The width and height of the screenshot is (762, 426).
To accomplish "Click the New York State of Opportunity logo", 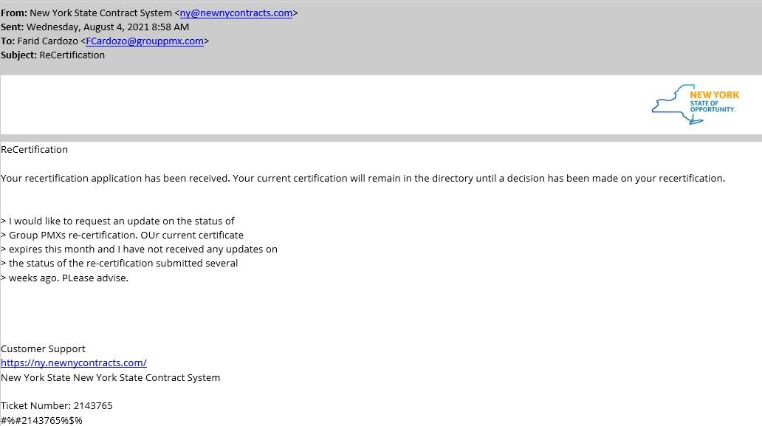I will 695,104.
